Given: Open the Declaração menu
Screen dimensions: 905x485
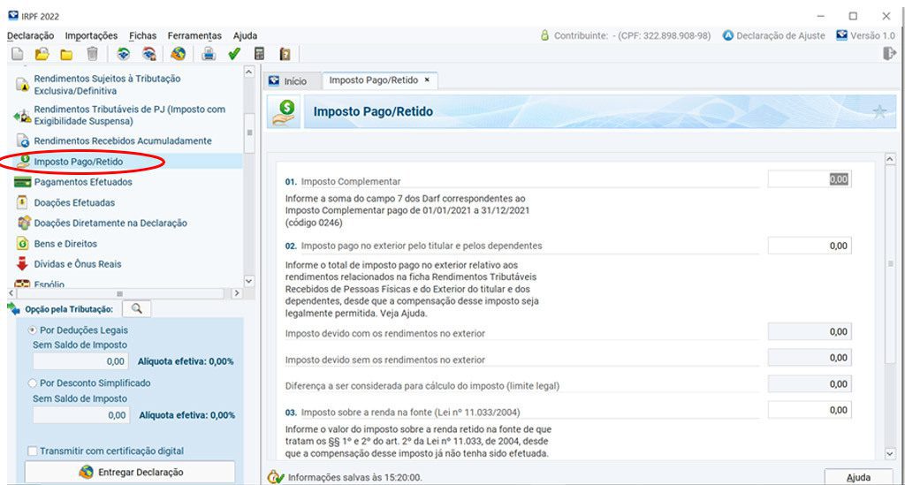Looking at the screenshot, I should coord(31,35).
